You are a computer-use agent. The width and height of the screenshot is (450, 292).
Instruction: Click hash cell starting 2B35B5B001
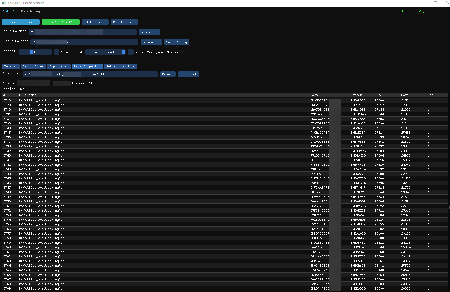(x=320, y=100)
